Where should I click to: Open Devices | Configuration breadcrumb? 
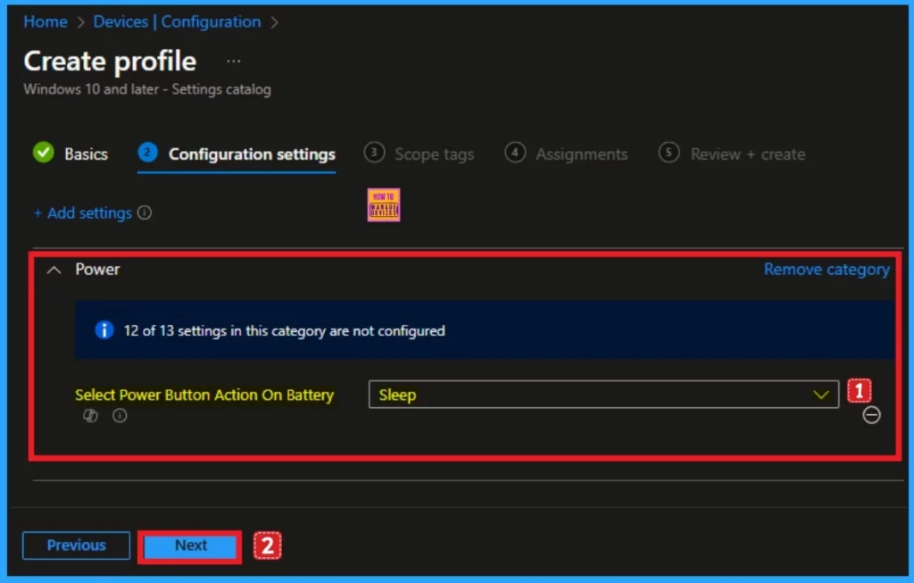pyautogui.click(x=178, y=21)
